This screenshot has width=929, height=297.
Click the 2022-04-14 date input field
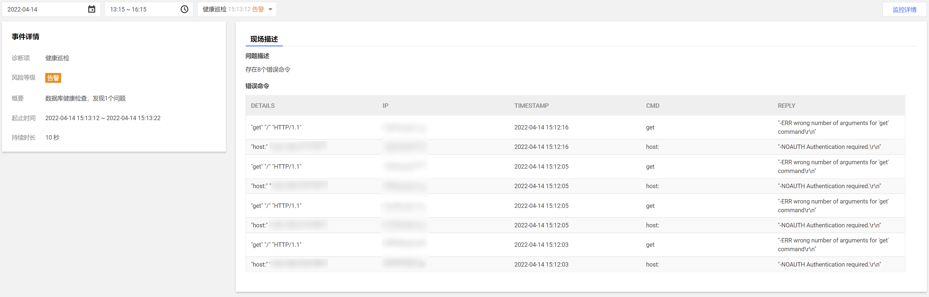pos(43,9)
